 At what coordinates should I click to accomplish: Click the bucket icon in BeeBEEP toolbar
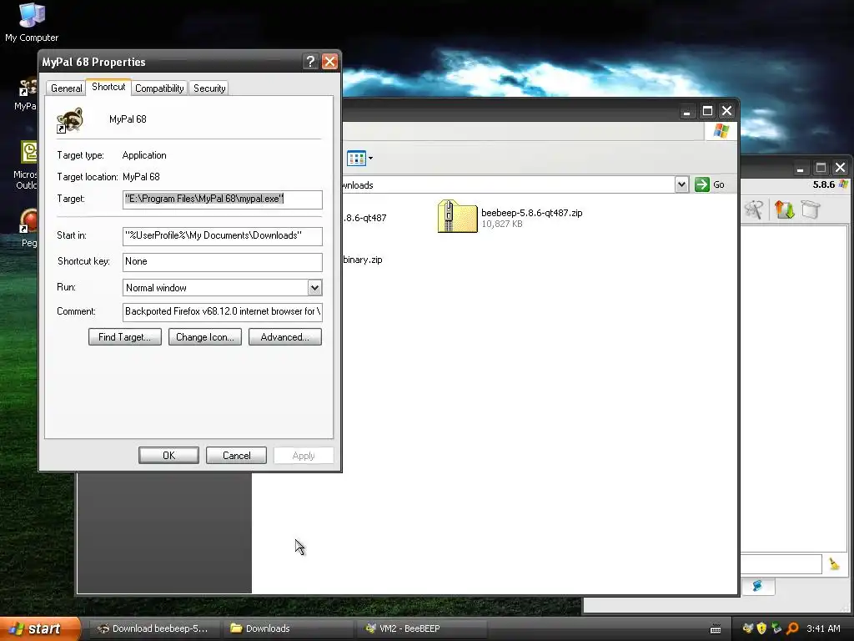click(x=811, y=209)
